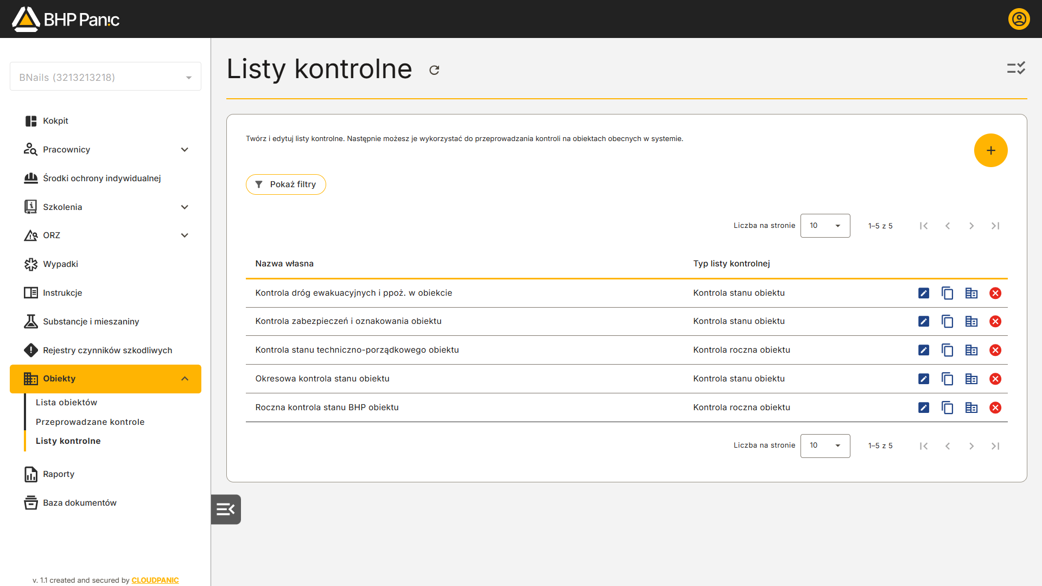Image resolution: width=1042 pixels, height=586 pixels.
Task: Go to last page in top paginator
Action: [x=995, y=226]
